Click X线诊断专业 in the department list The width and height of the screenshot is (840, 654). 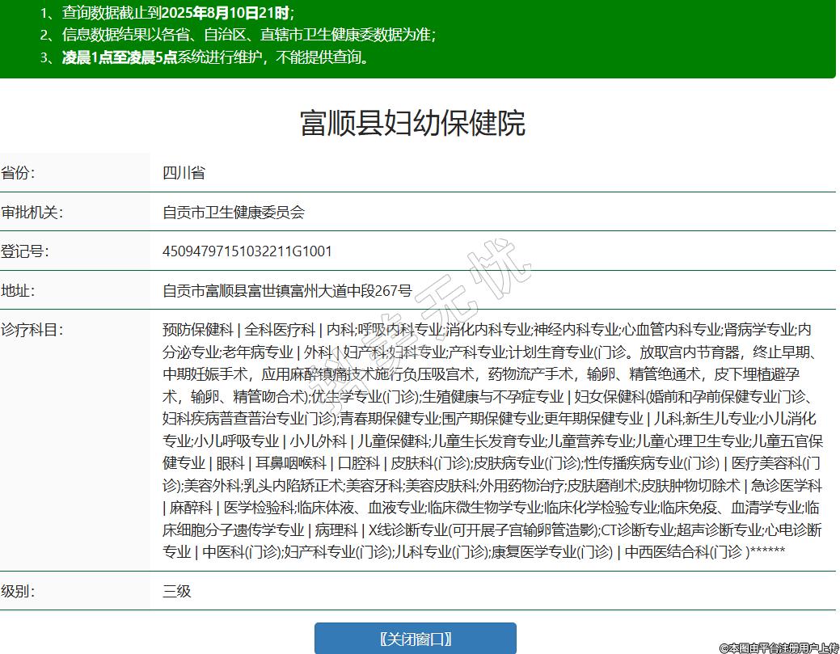(409, 530)
